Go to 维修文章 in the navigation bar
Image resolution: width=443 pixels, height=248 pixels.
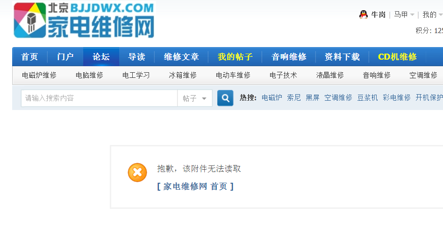coord(181,57)
